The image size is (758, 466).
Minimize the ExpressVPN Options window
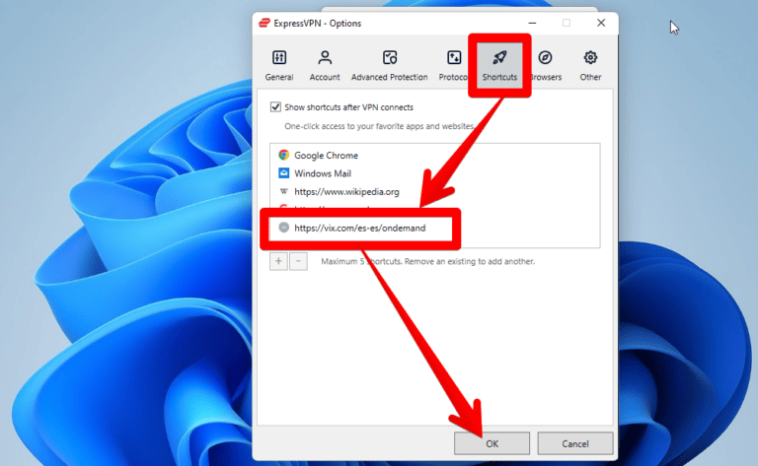click(x=532, y=23)
